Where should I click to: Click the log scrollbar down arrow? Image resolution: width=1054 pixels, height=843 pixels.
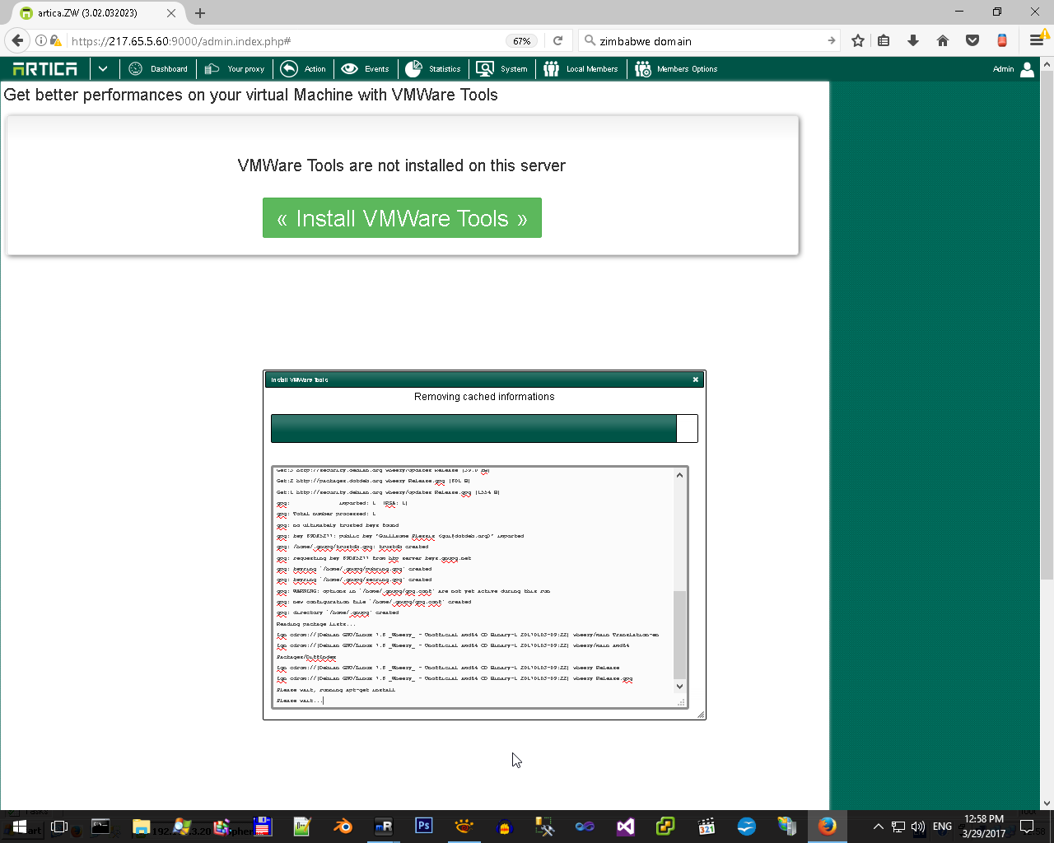(x=679, y=687)
